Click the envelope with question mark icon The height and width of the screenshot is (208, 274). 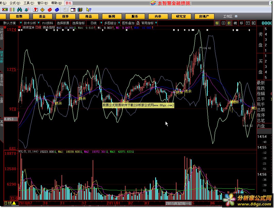(x=35, y=10)
